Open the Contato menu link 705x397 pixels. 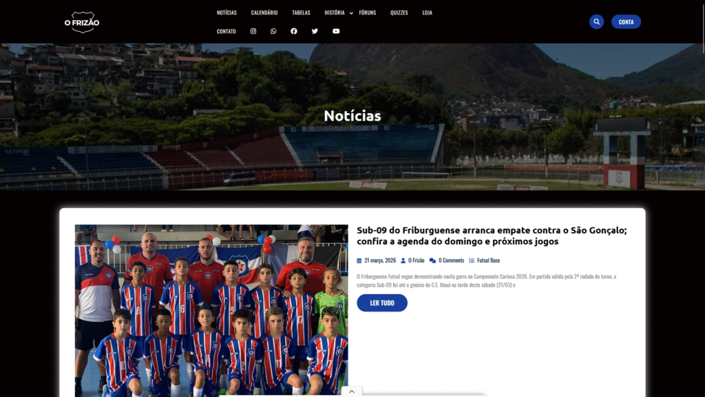(x=226, y=31)
